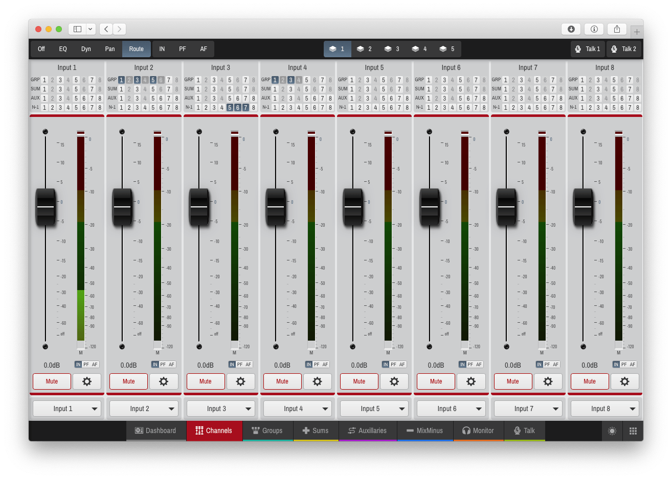Click the browser info icon
Viewport: 672px width, 479px height.
pyautogui.click(x=594, y=29)
